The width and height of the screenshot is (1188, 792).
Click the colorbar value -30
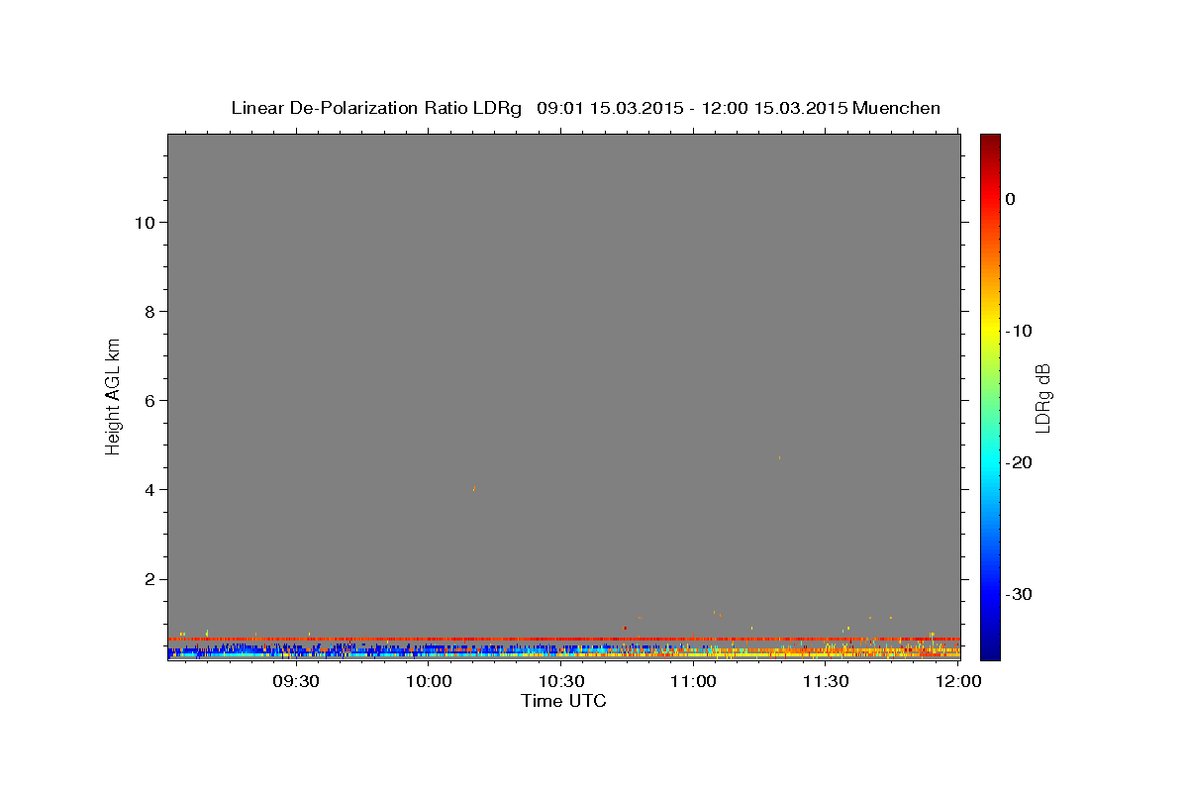pyautogui.click(x=1020, y=594)
